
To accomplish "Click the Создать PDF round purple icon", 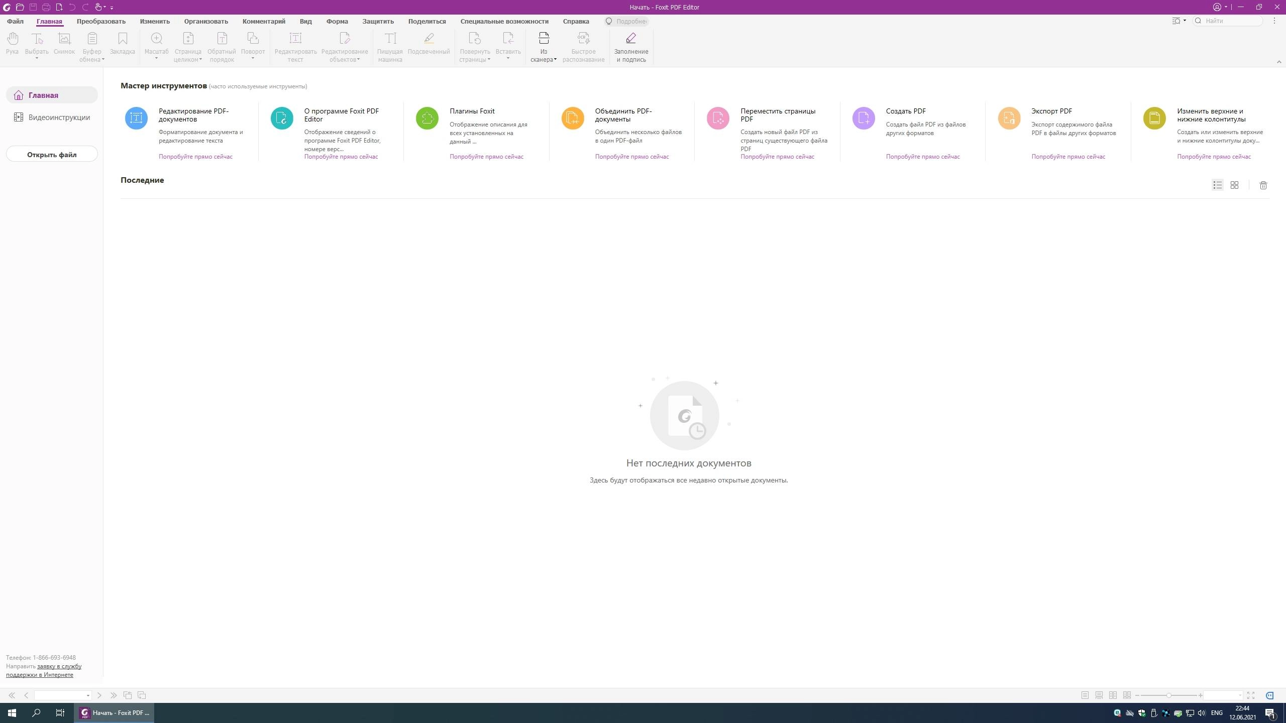I will pos(864,118).
